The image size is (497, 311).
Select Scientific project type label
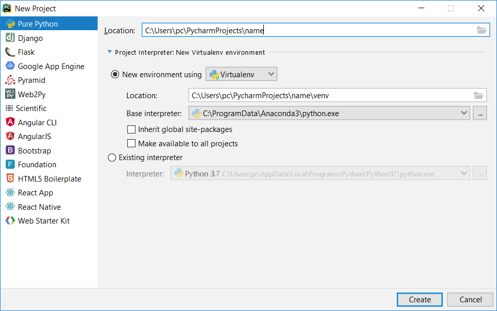coord(31,108)
